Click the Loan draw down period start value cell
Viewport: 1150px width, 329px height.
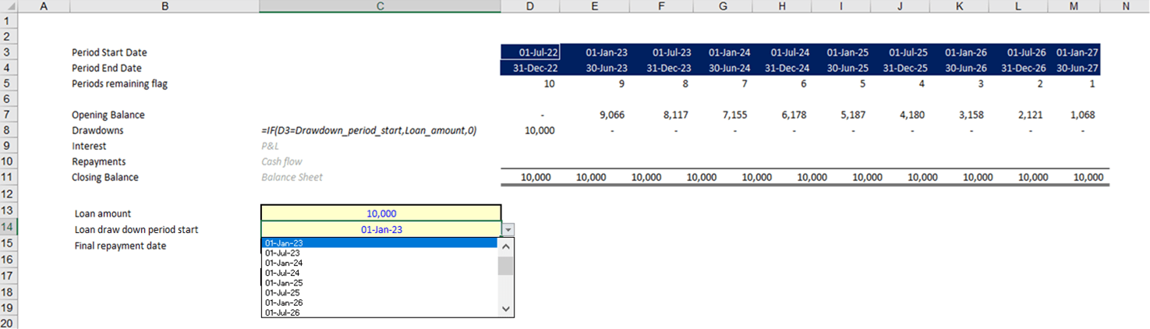pyautogui.click(x=380, y=229)
